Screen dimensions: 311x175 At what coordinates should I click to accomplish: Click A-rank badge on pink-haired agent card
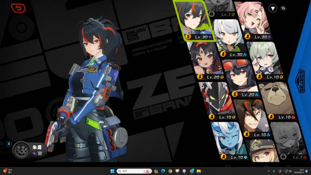click(247, 37)
